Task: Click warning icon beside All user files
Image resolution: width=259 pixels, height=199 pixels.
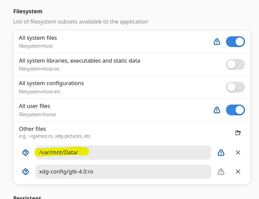Action: click(x=217, y=110)
